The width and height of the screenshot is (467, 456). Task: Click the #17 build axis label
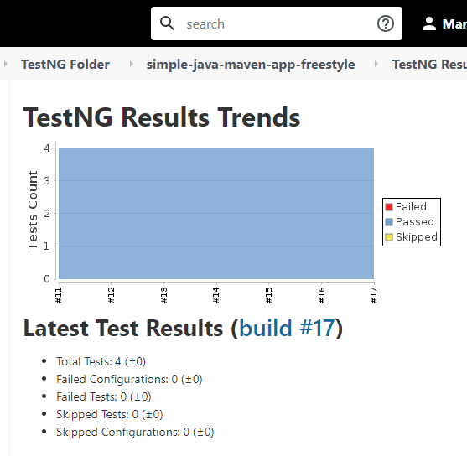(x=374, y=295)
